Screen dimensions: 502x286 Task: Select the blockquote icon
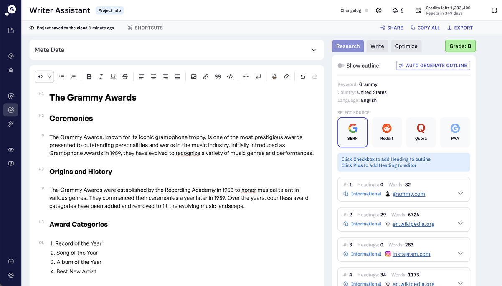click(x=218, y=77)
